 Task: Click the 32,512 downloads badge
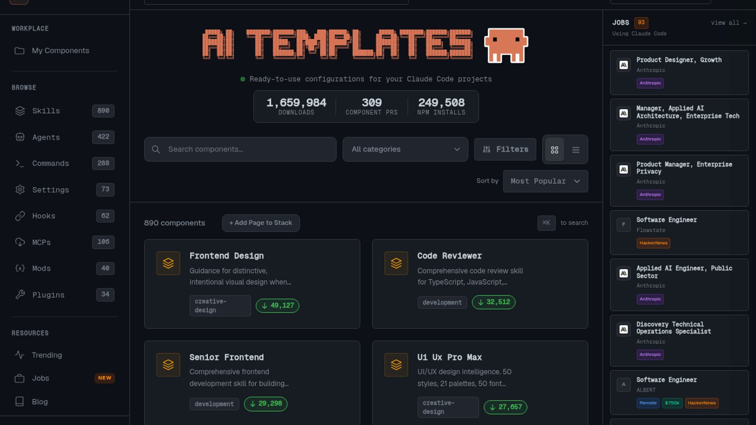(x=494, y=302)
